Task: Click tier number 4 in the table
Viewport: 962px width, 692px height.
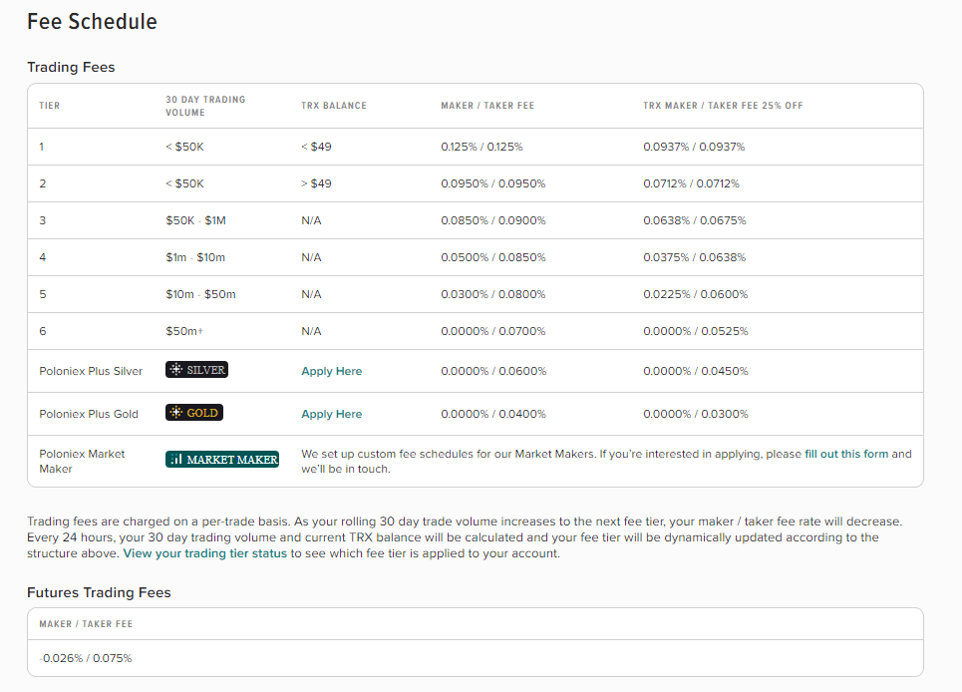Action: 42,257
